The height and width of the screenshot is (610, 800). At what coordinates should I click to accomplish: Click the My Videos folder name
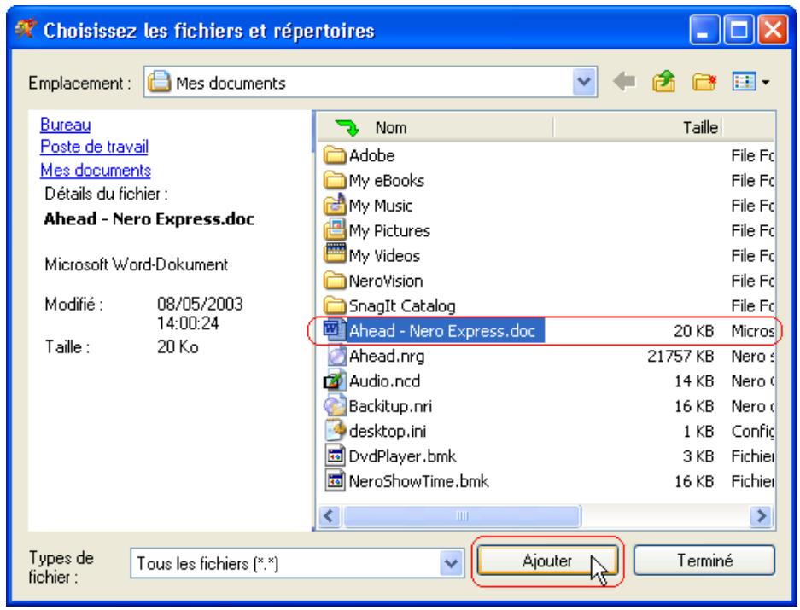pos(384,256)
